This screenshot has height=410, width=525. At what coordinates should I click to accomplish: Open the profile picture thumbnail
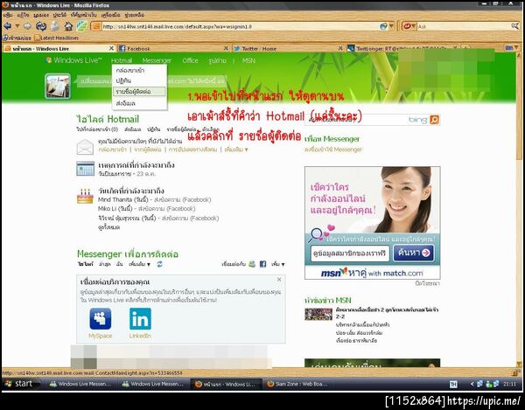(58, 87)
